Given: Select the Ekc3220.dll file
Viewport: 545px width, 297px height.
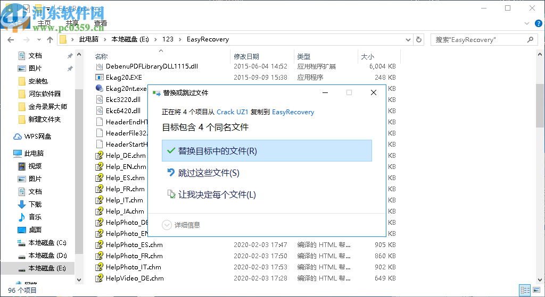Looking at the screenshot, I should click(x=123, y=99).
